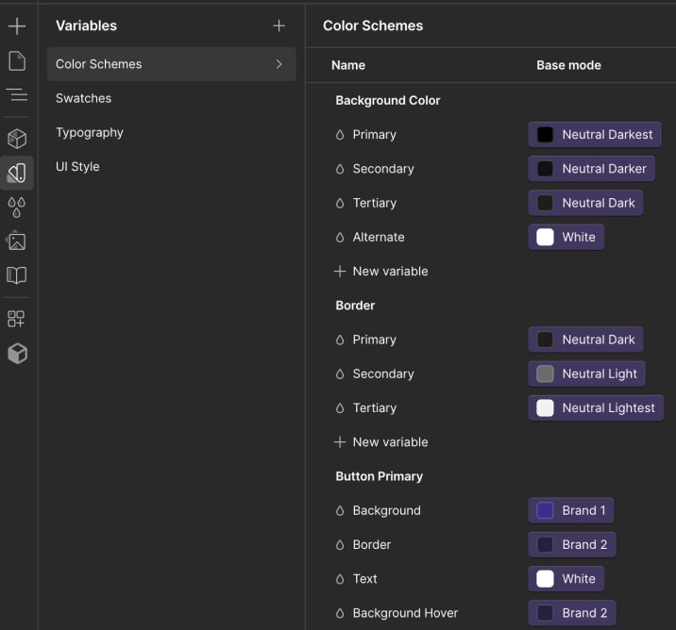Select the Typography collection

(x=90, y=133)
